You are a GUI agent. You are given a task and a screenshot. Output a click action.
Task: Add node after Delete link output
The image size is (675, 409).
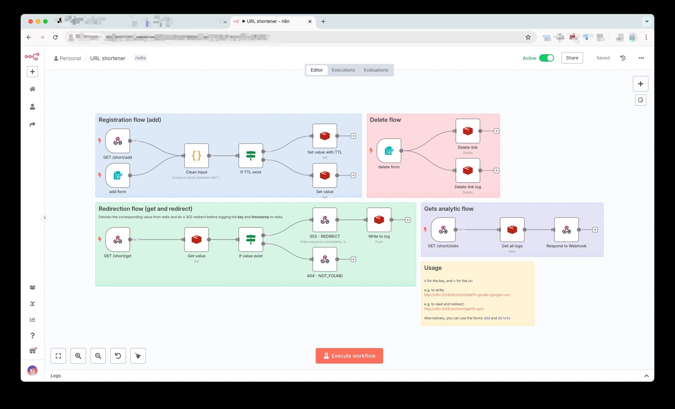496,131
